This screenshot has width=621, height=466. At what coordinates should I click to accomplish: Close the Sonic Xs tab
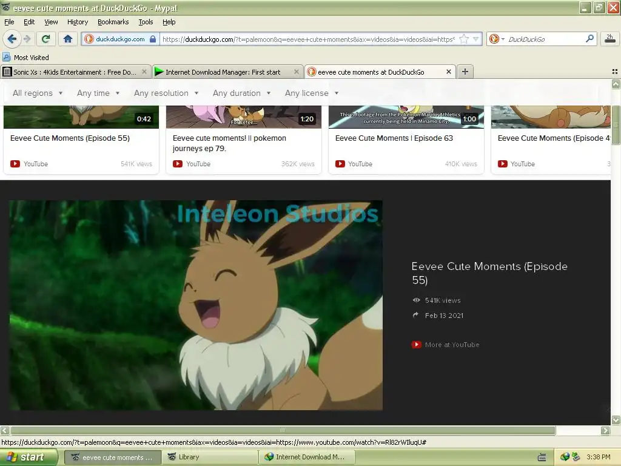point(144,72)
